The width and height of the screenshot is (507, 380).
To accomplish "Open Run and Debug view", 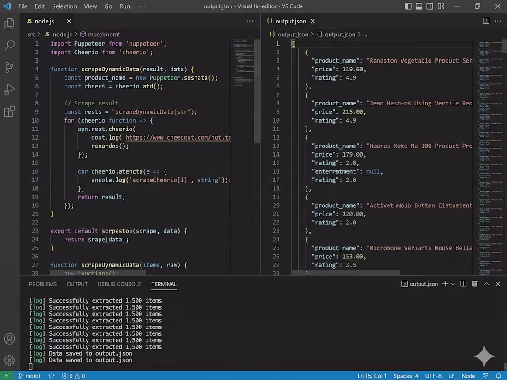I will click(x=9, y=89).
